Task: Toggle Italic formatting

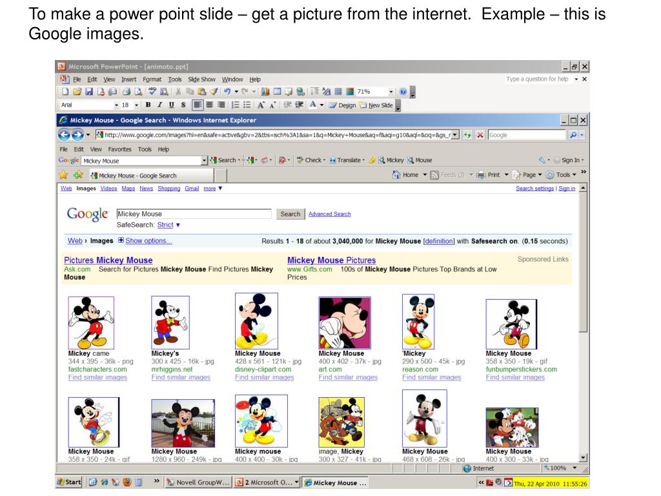Action: coord(160,105)
